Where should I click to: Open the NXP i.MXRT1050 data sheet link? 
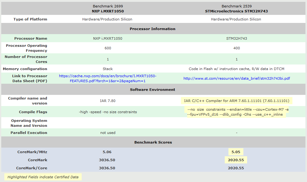[108, 78]
